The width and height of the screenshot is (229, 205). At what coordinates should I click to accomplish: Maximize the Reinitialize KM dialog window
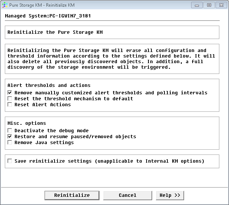(x=209, y=5)
